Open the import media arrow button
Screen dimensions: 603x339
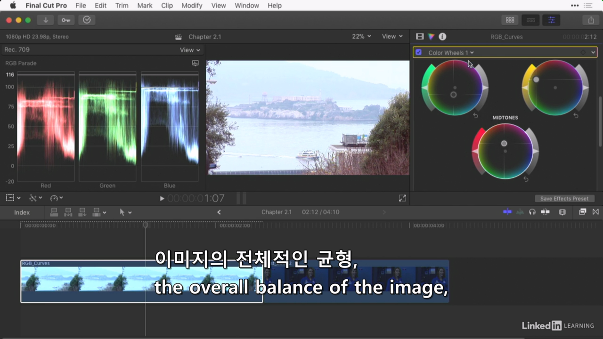[46, 20]
